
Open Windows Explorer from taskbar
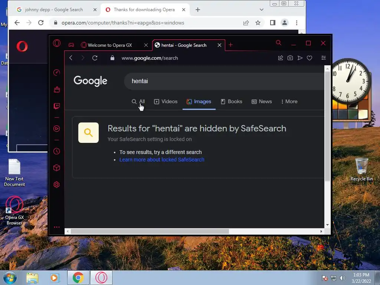click(32, 278)
